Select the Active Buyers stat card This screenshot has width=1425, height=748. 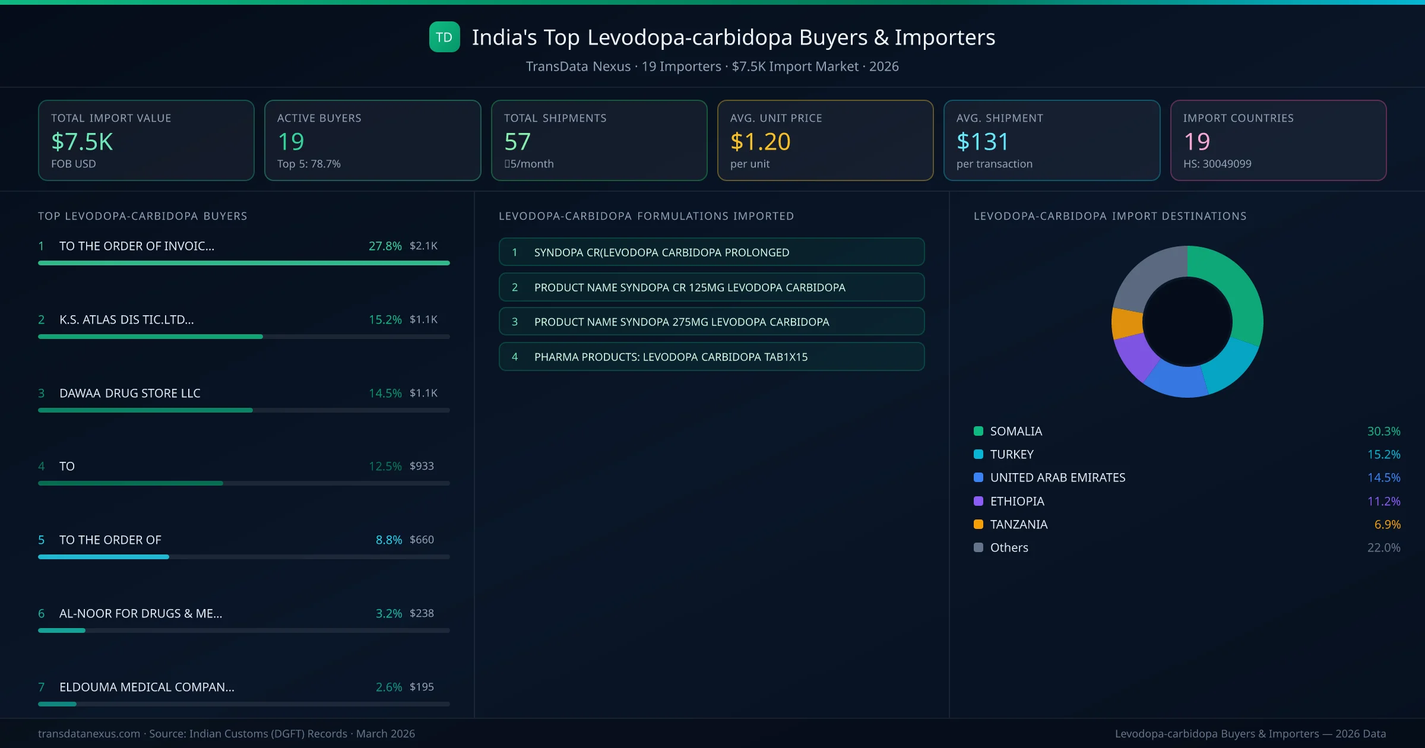(x=372, y=140)
